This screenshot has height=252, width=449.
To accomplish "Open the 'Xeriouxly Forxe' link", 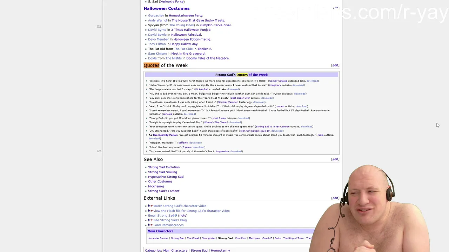I will 172,2.
